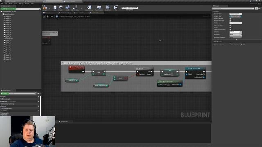Toggle the Details panel view options eye
Screen dimensions: 262x147
point(260,9)
